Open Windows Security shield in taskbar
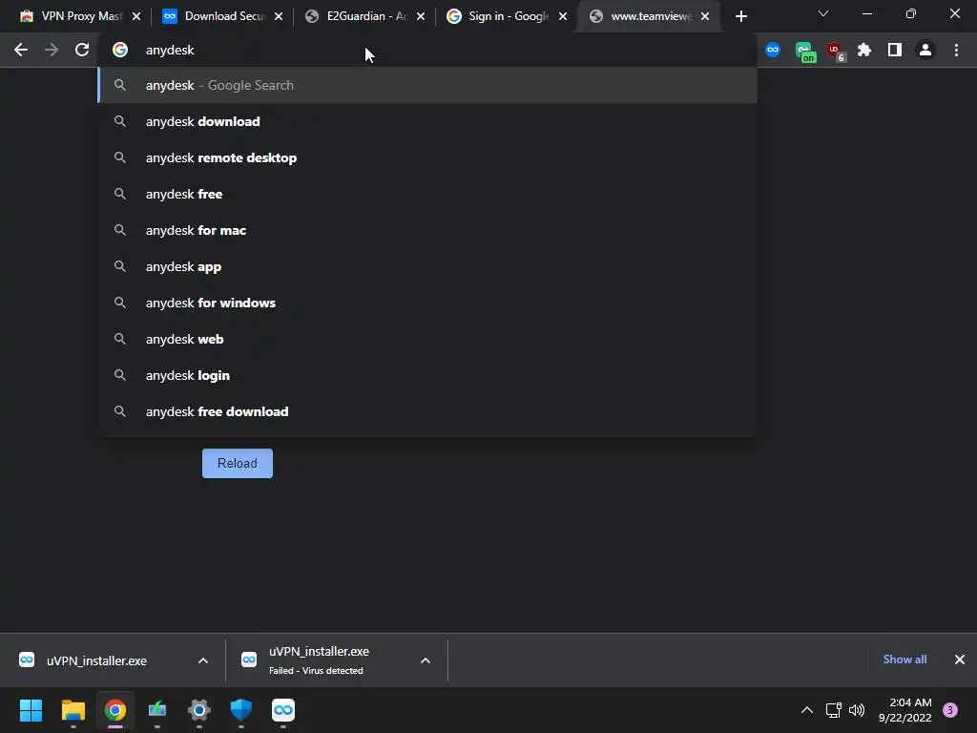This screenshot has width=977, height=733. tap(241, 710)
